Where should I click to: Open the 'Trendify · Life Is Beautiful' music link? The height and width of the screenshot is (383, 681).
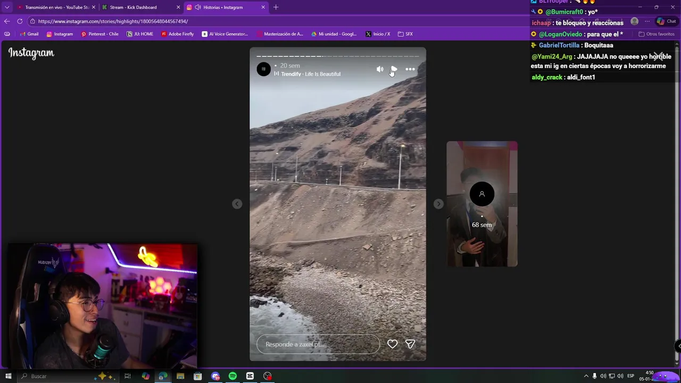click(311, 74)
